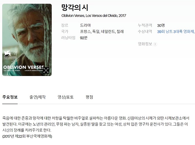Click the synopsis paragraph starting 죽음에 대한 존중과
This screenshot has height=145, width=195.
[x=96, y=124]
